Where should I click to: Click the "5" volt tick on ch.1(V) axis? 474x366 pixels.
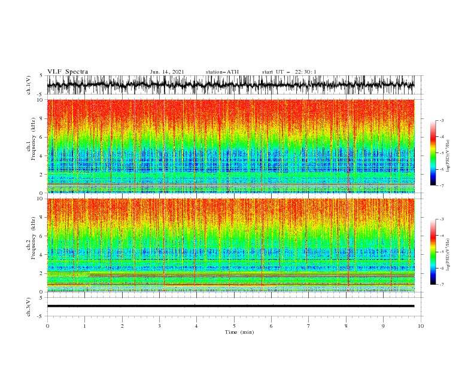coord(41,75)
